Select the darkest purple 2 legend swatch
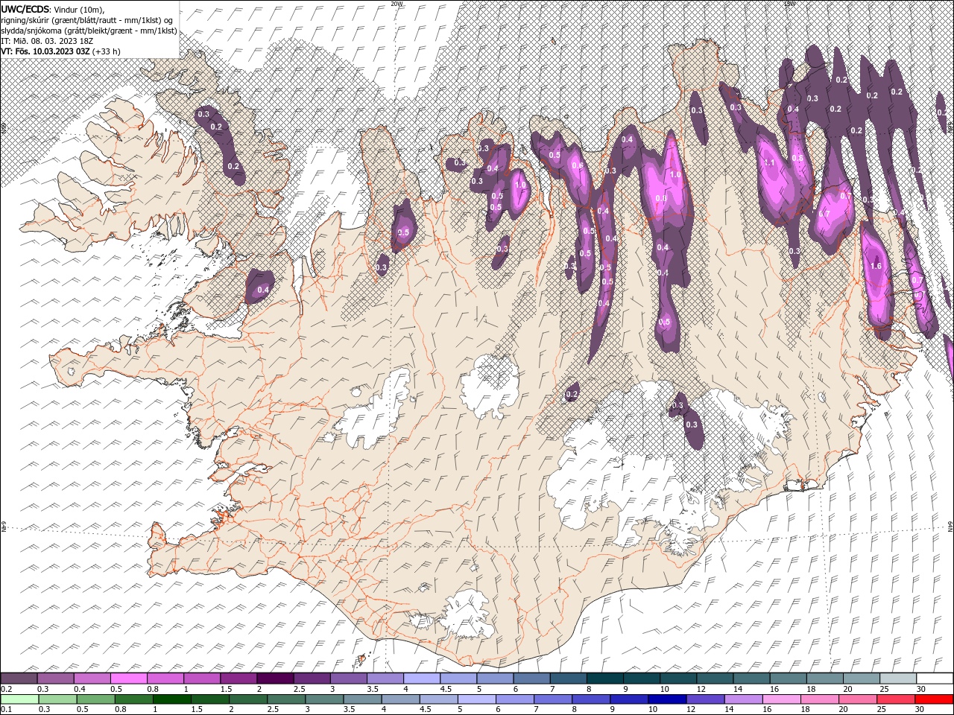The image size is (954, 715). click(275, 679)
